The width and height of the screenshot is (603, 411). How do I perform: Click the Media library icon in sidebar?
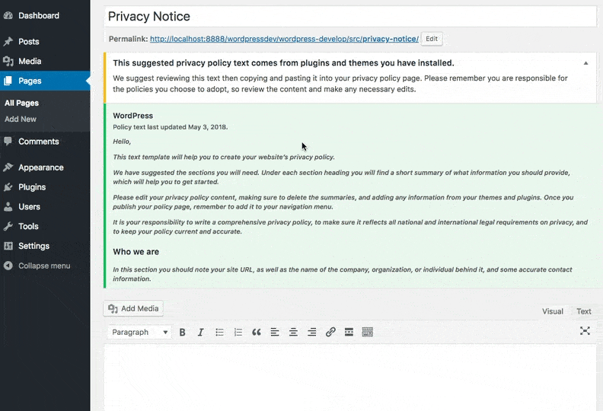click(8, 61)
